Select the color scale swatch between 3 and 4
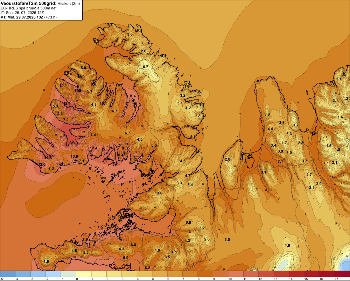The width and height of the screenshot is (350, 281). click(x=129, y=274)
